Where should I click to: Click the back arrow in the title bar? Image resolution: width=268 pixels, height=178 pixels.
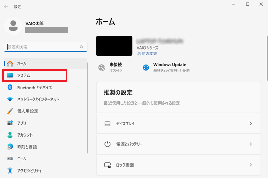pos(6,7)
